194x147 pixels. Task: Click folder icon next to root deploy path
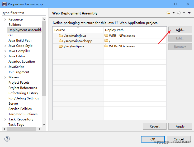[106, 40]
